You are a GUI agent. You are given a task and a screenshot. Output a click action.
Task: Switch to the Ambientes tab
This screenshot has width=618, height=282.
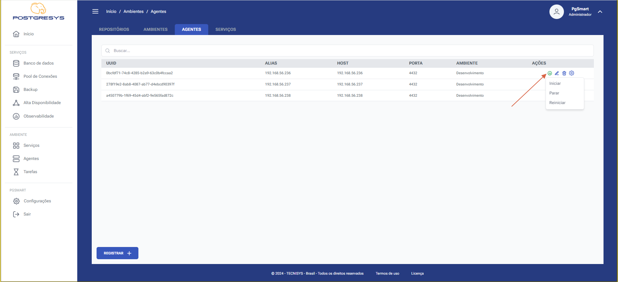pyautogui.click(x=155, y=29)
